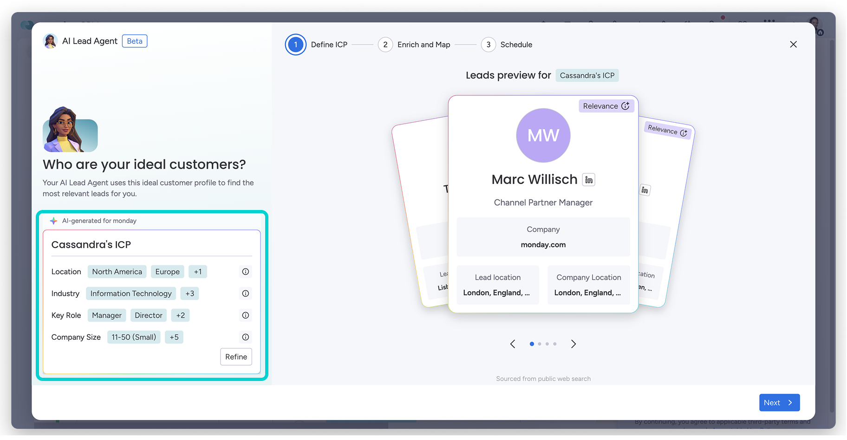This screenshot has height=440, width=847.
Task: Select the Manager key role chip
Action: tap(107, 315)
